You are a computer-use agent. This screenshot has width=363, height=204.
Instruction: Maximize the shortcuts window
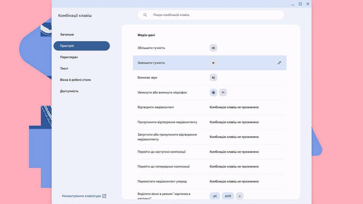[300, 4]
